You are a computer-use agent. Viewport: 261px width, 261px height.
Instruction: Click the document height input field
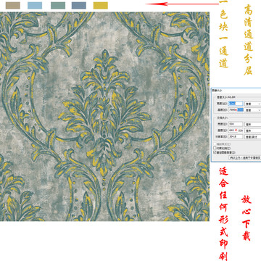236,130
